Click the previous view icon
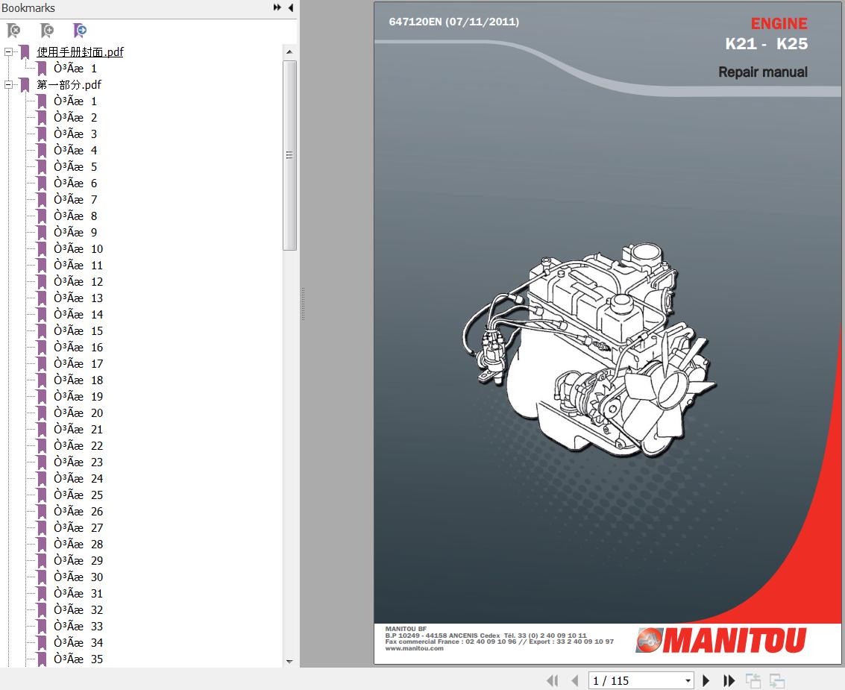The height and width of the screenshot is (690, 845). (753, 681)
